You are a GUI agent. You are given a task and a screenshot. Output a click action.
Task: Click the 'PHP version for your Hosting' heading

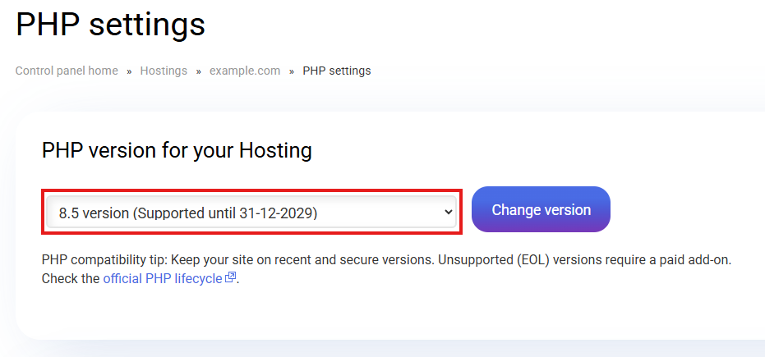[177, 151]
